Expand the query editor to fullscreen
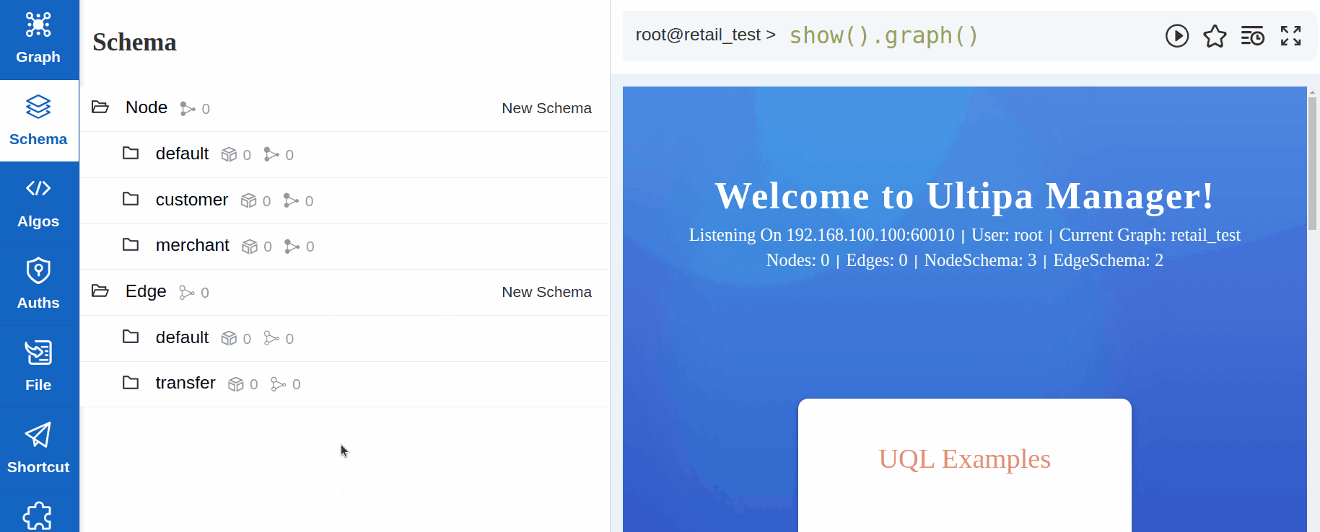Image resolution: width=1320 pixels, height=532 pixels. point(1291,35)
